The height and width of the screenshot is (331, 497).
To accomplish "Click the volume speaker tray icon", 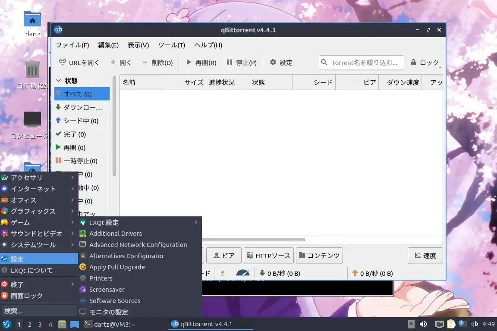I will click(423, 324).
